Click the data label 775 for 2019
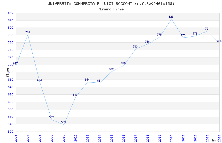This screenshot has height=143, width=222. click(x=159, y=35)
